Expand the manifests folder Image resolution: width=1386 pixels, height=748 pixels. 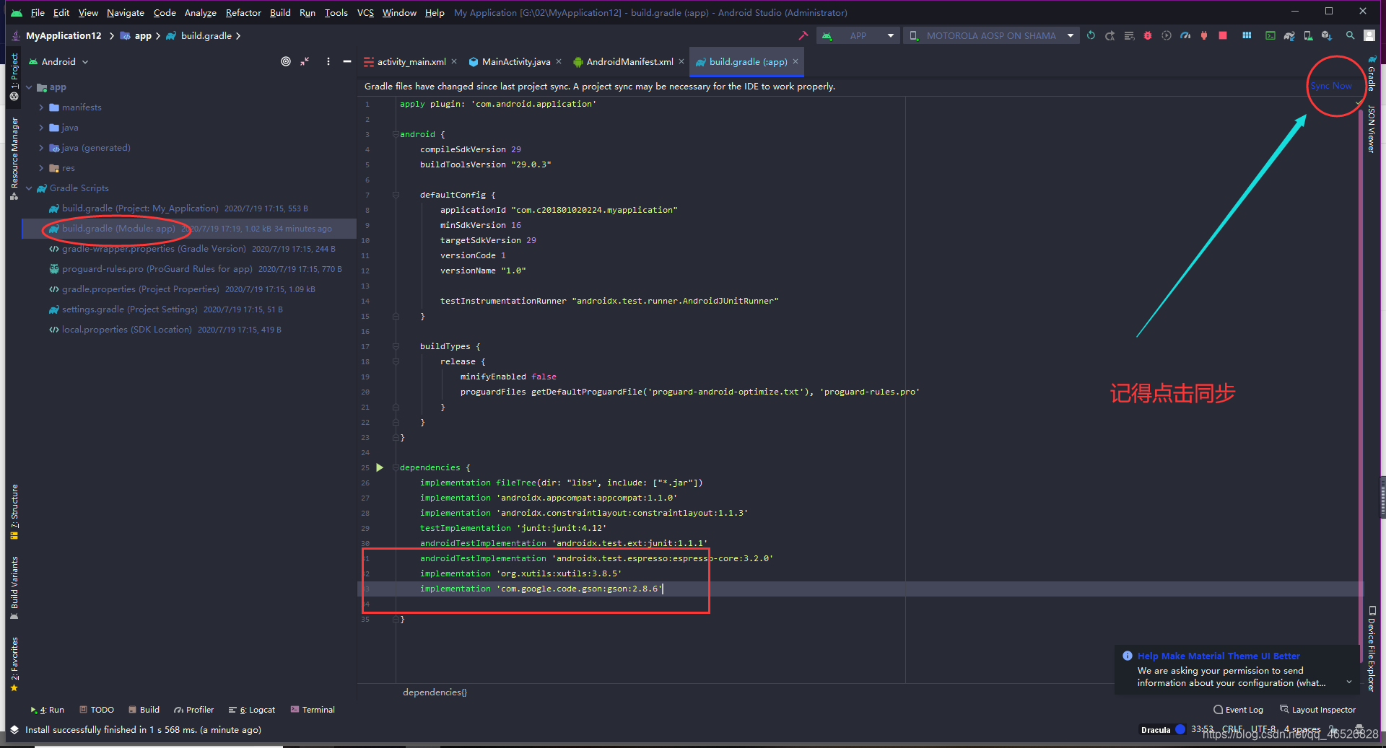point(41,107)
